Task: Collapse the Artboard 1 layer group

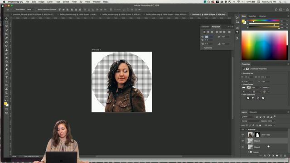Action: (x=246, y=129)
